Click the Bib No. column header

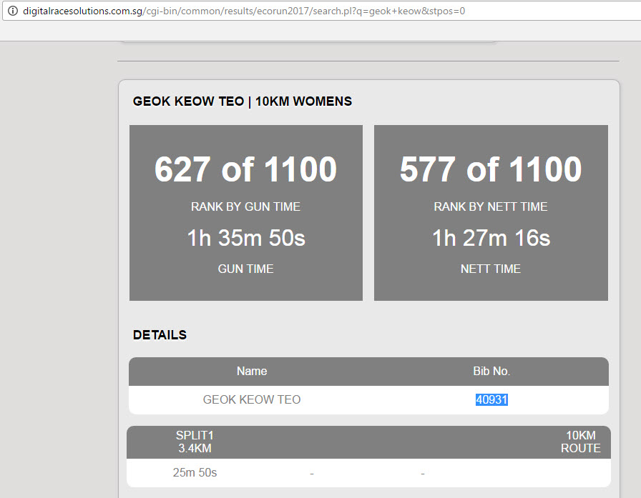tap(491, 372)
